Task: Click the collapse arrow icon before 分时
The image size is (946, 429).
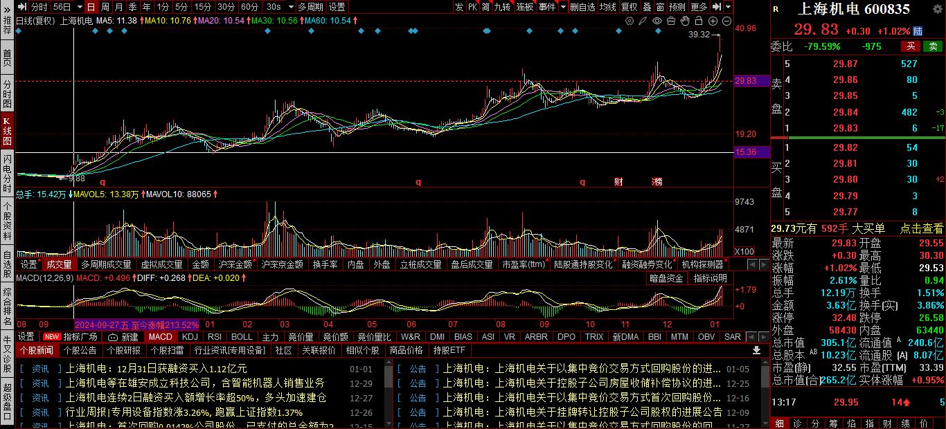Action: pos(22,6)
